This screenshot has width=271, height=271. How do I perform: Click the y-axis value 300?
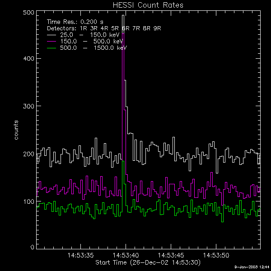tap(29, 106)
